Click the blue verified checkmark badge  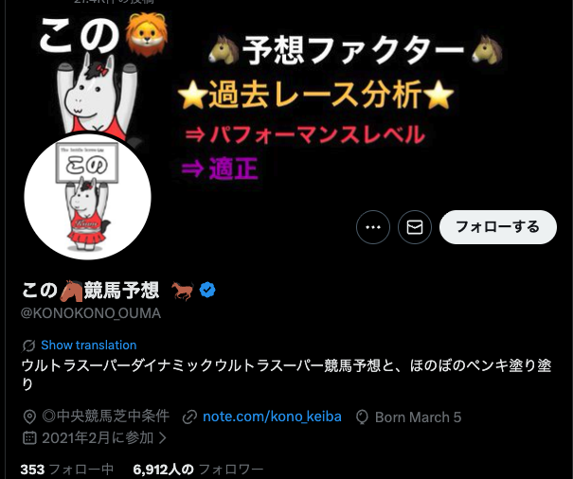[207, 290]
